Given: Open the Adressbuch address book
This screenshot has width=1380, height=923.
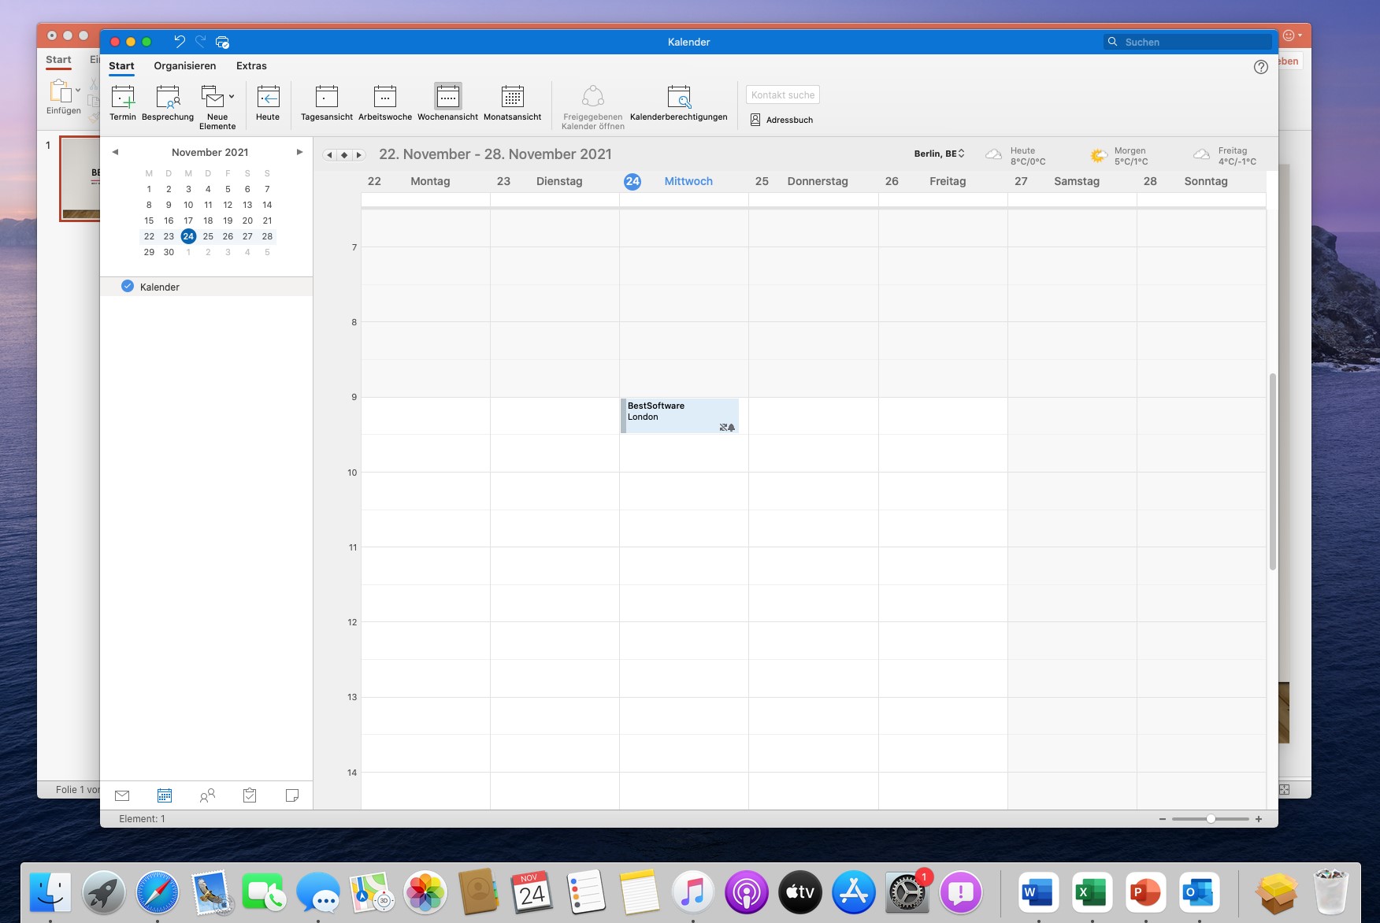Looking at the screenshot, I should tap(781, 120).
